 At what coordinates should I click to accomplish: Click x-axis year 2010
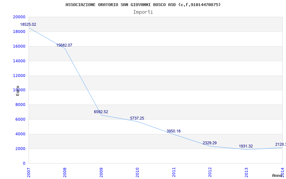tap(137, 172)
